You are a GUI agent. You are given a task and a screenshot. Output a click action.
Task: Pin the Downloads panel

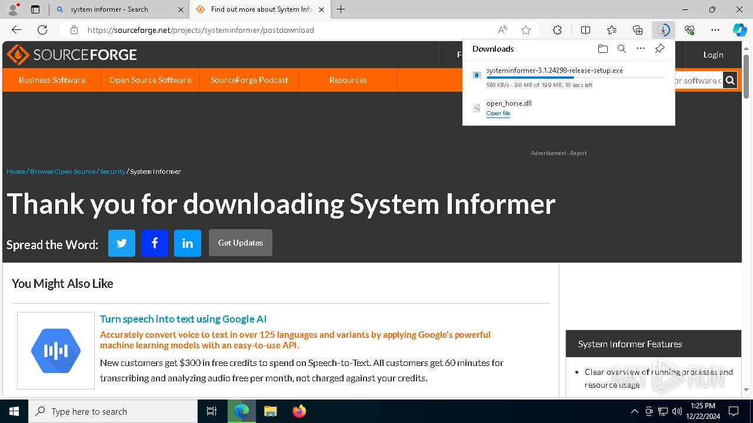tap(659, 49)
